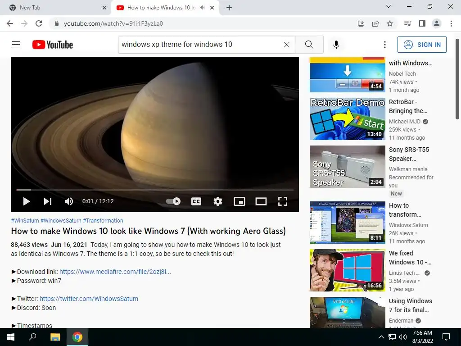The image size is (461, 346).
Task: Clear the search query
Action: pos(287,45)
